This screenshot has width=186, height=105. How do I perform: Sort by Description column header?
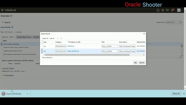coord(123,42)
